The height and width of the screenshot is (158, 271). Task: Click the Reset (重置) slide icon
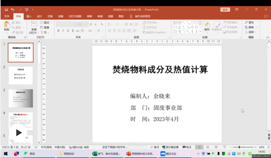tap(42, 27)
